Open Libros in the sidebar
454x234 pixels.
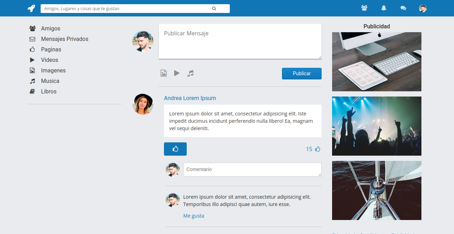point(49,91)
